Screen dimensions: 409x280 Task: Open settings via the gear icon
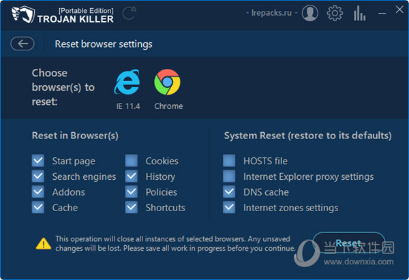tap(335, 13)
